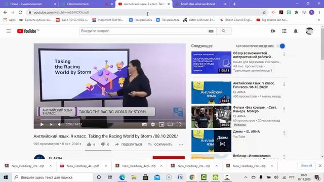
Task: Open Без крыши film thumbnail
Action: (x=211, y=117)
